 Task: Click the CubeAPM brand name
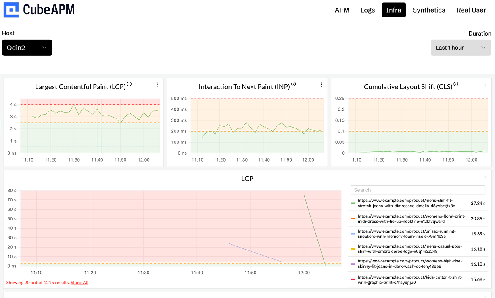pyautogui.click(x=49, y=10)
